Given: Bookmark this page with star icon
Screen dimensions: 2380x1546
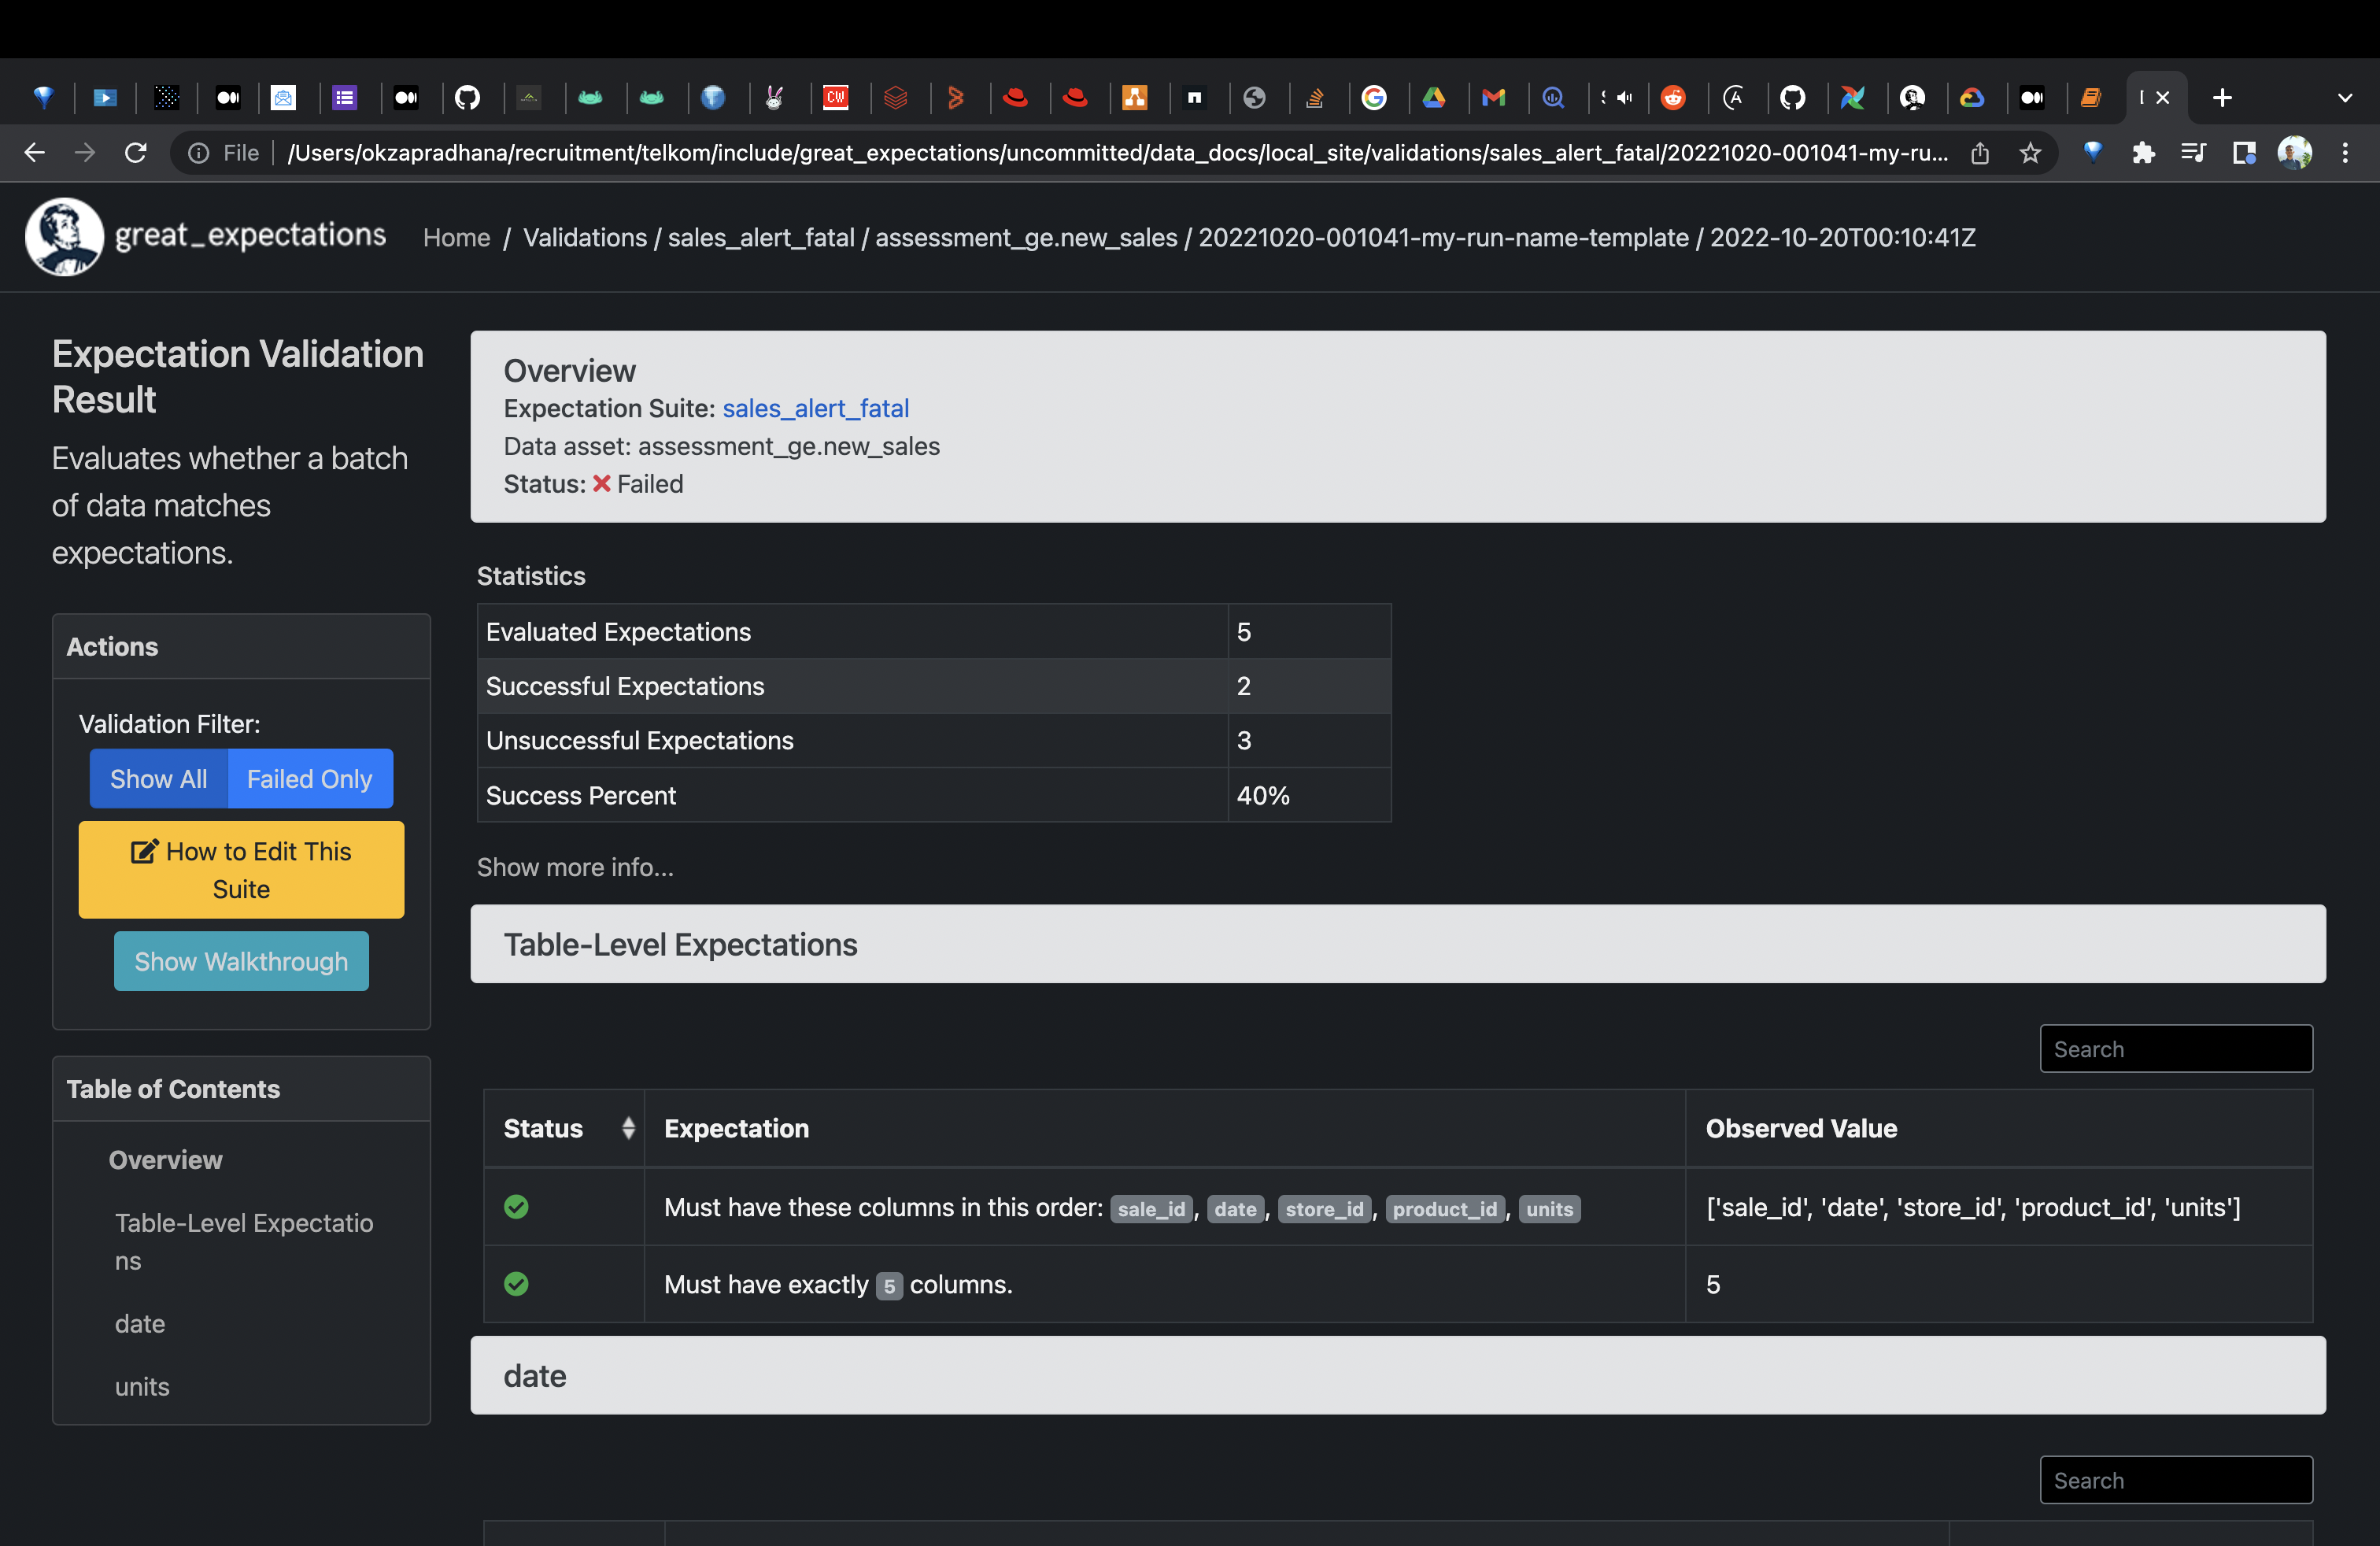Looking at the screenshot, I should coord(2029,153).
